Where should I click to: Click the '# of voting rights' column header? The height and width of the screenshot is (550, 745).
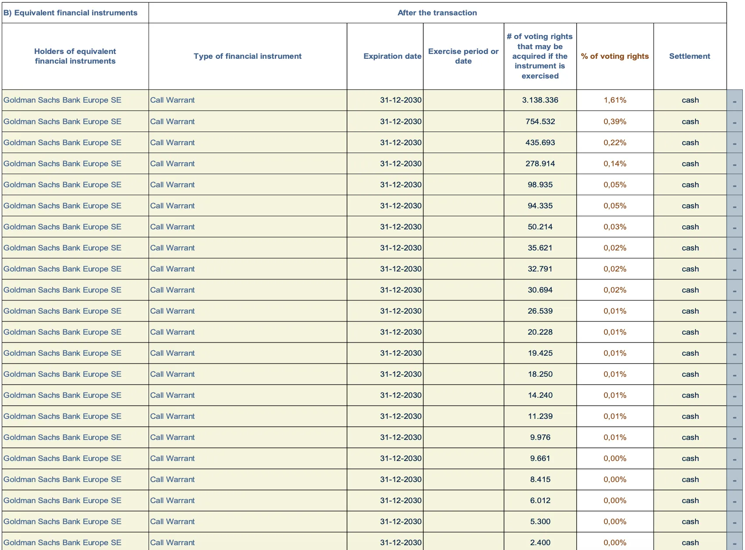click(540, 56)
